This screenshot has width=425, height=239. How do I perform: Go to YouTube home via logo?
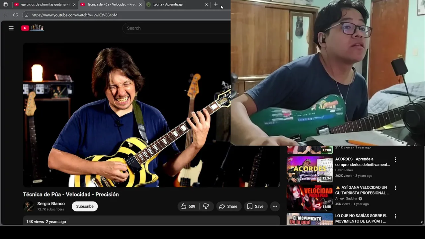pos(33,28)
